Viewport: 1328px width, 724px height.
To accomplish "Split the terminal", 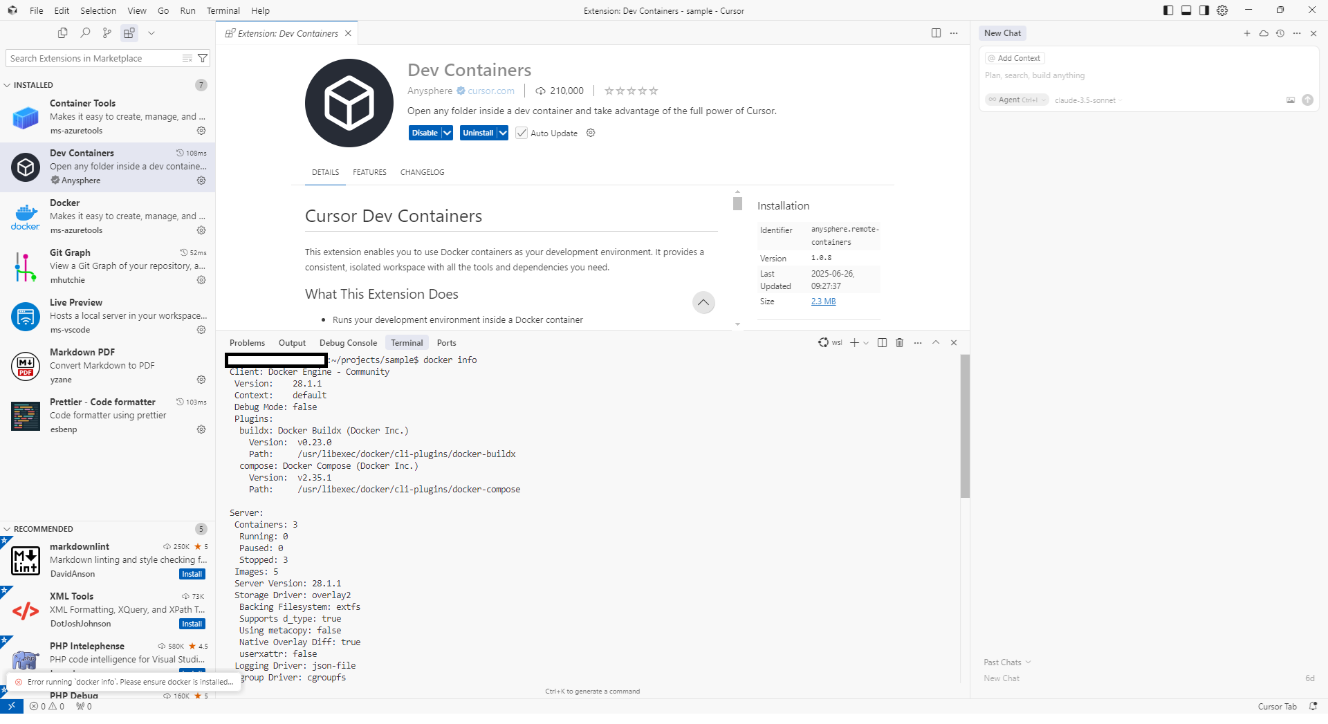I will pos(882,343).
